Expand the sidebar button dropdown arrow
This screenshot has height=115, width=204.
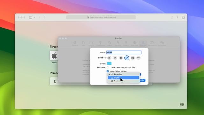click(34, 17)
